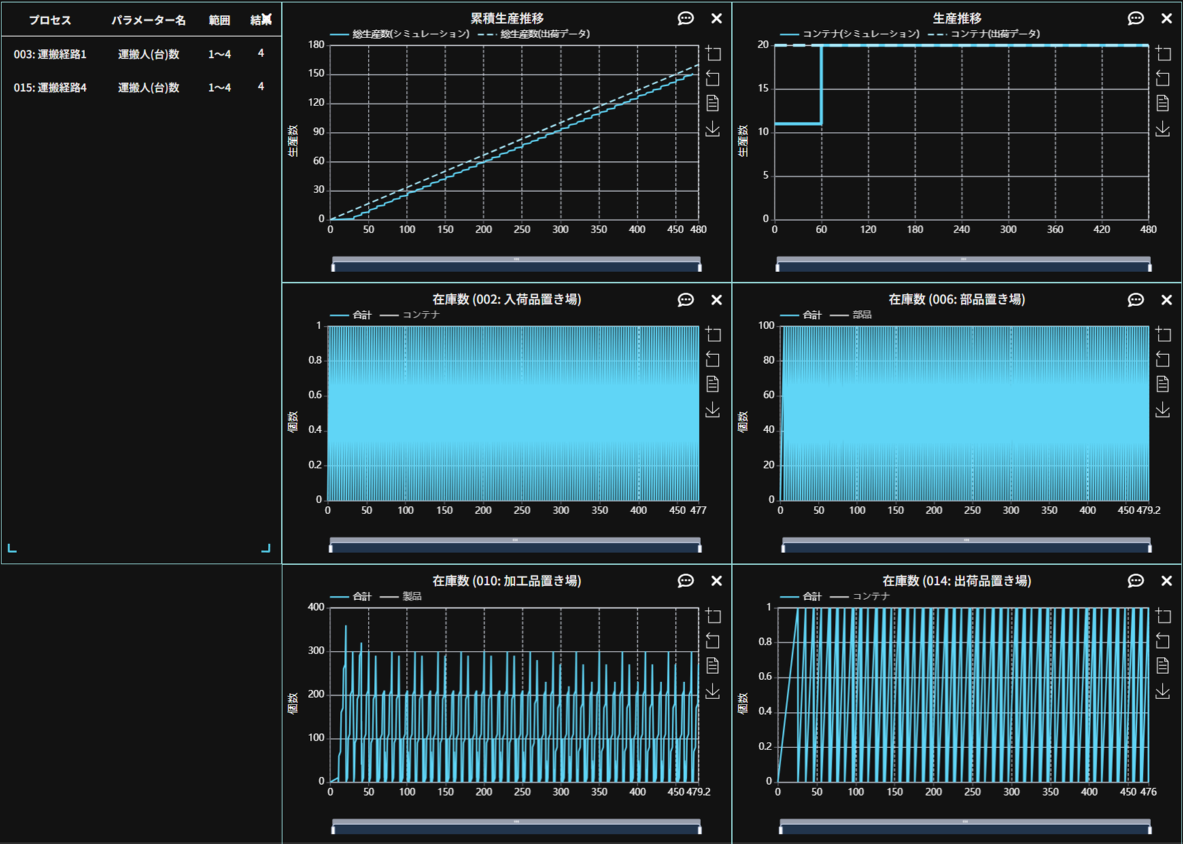The width and height of the screenshot is (1183, 844).
Task: Open data view for 在庫数 (006: 部品置き場)
Action: [x=1163, y=384]
